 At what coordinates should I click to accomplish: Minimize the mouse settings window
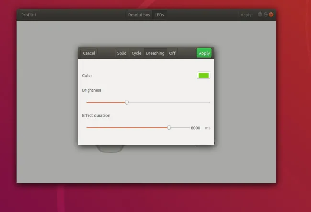260,14
